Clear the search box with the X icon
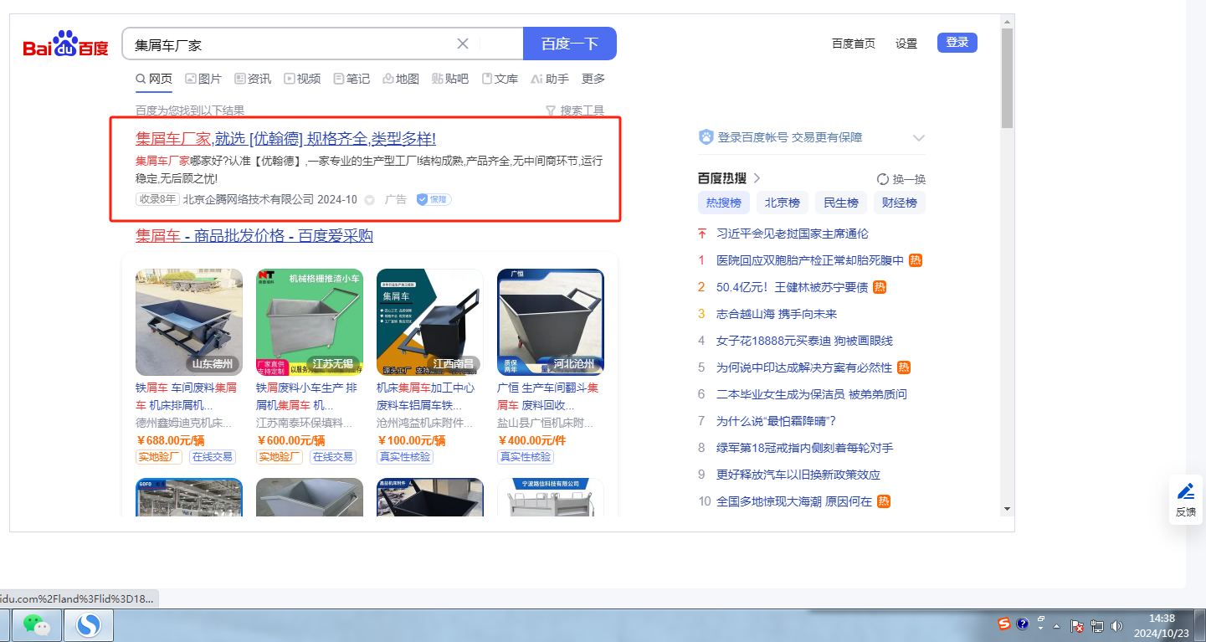Image resolution: width=1206 pixels, height=642 pixels. [462, 44]
